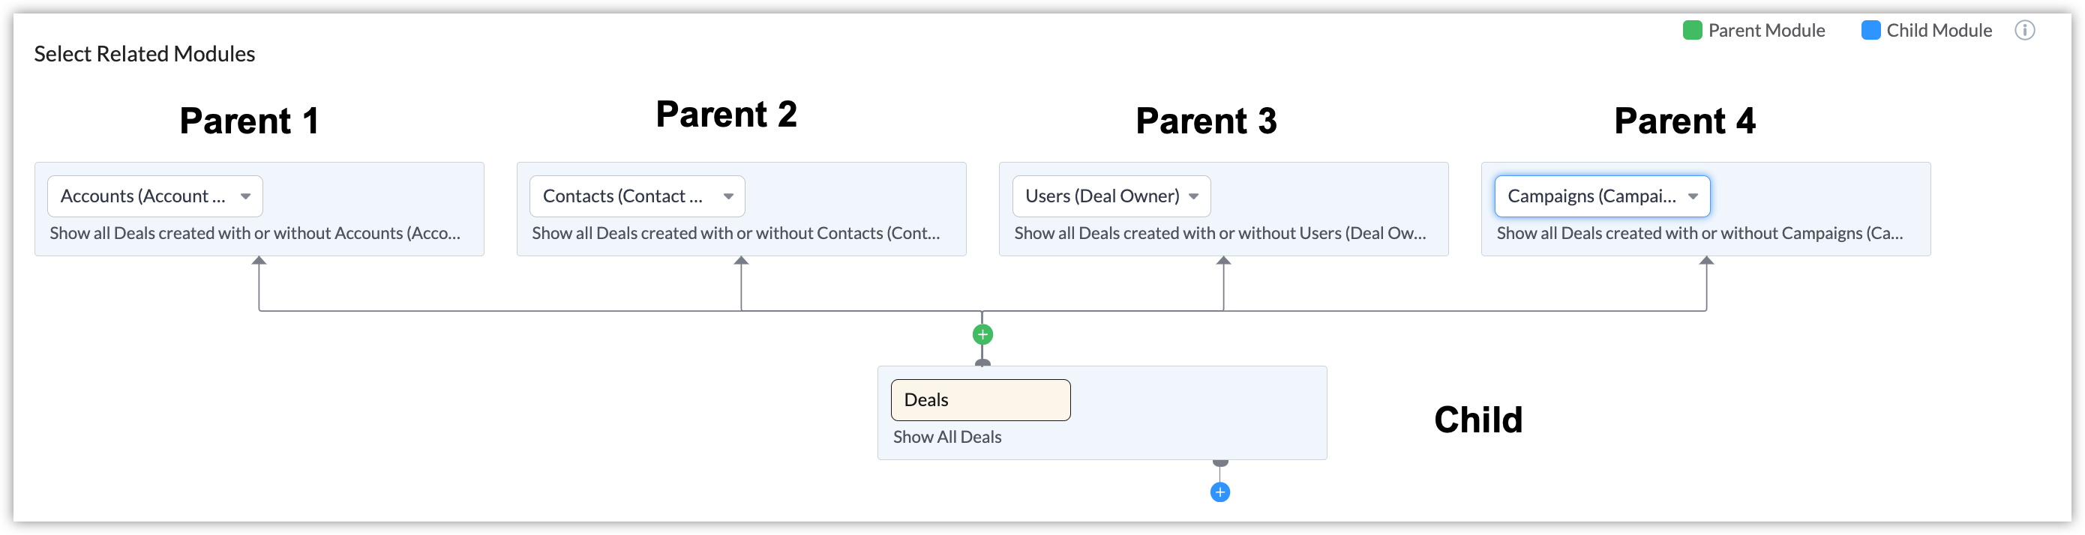Click the dropdown arrow in Campaigns selector

(x=1693, y=196)
